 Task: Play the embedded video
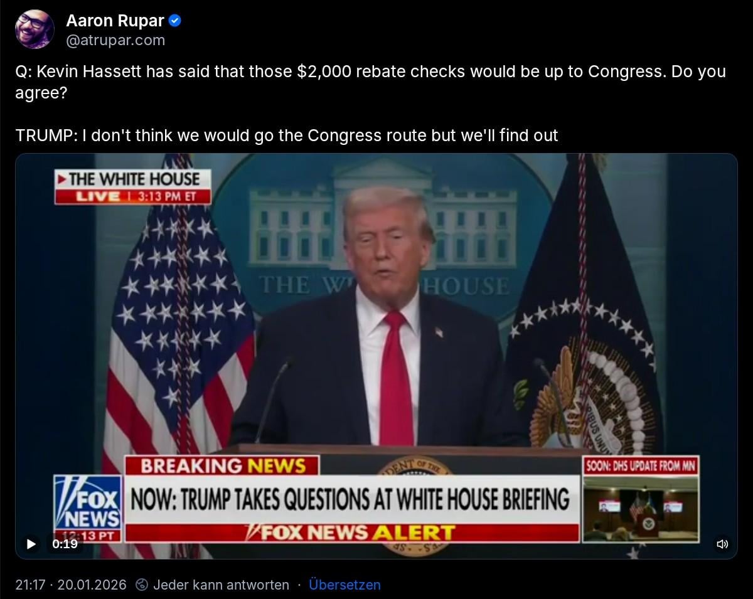point(31,544)
